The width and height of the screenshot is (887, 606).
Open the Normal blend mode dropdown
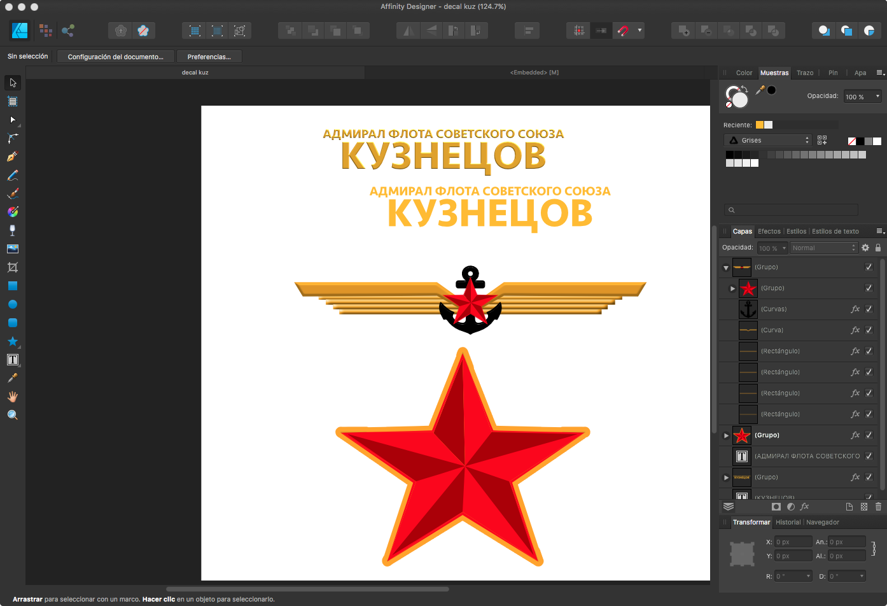click(824, 248)
